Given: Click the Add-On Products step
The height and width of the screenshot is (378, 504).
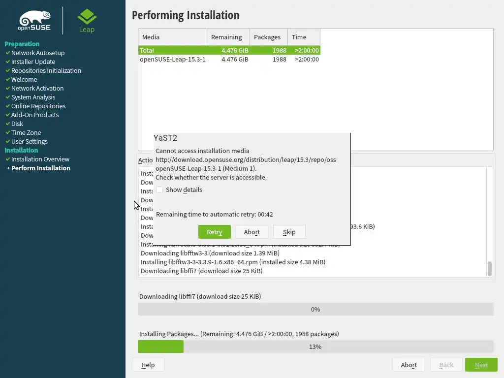Looking at the screenshot, I should (35, 115).
